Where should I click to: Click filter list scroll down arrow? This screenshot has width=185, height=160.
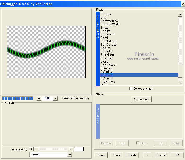[x=180, y=83]
